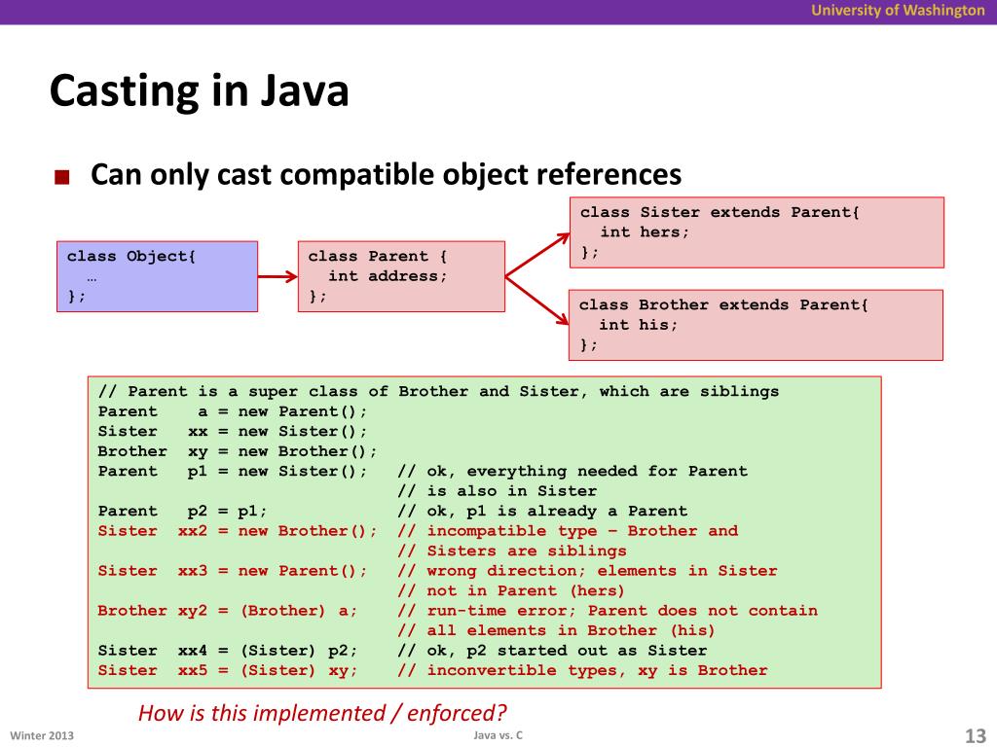Click the red line "Brother xy2 = (Brother) a;"
Screen dimensions: 997x747
tap(228, 611)
